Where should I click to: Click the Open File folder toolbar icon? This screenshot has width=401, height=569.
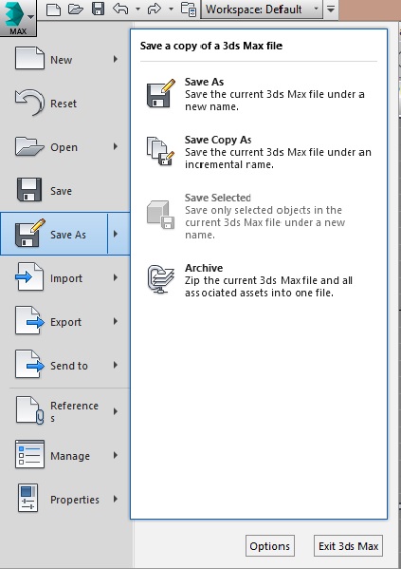point(75,9)
